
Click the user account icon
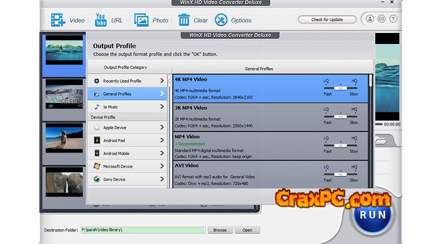pos(370,19)
